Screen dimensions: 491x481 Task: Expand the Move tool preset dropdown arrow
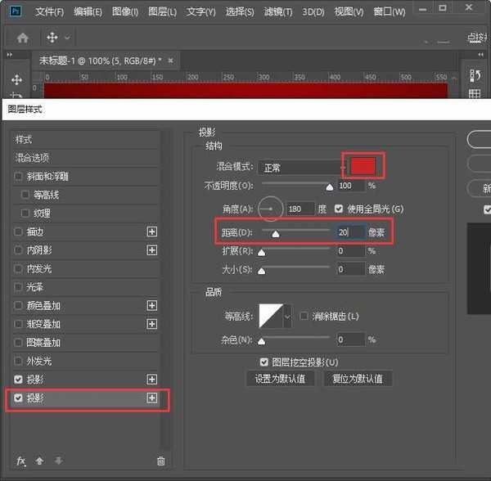(x=67, y=38)
